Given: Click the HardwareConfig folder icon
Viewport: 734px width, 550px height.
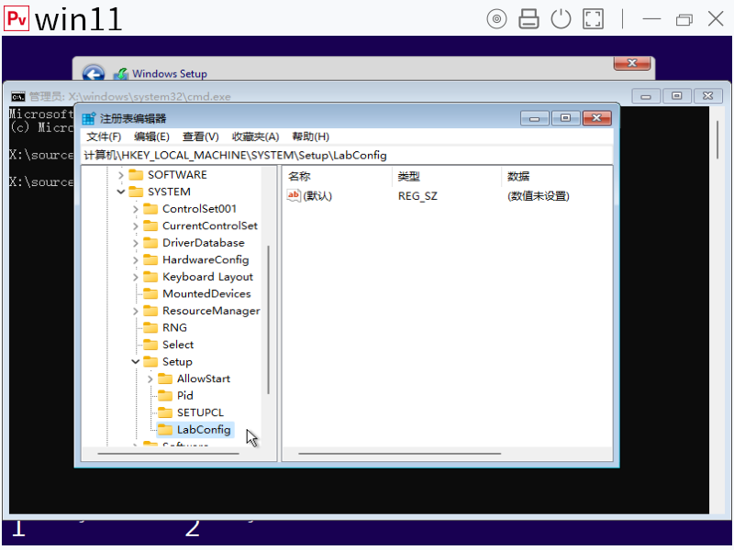Looking at the screenshot, I should click(x=150, y=259).
